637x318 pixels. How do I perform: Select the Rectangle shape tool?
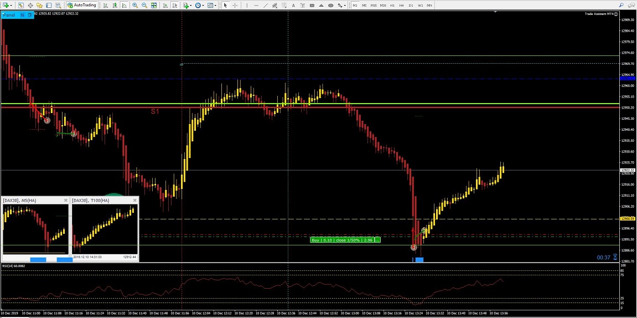pos(312,6)
